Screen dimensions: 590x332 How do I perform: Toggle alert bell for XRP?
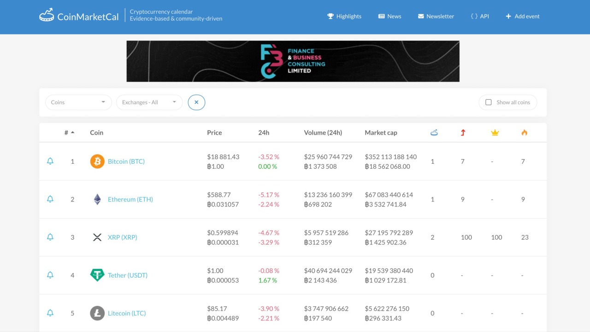[x=50, y=237]
